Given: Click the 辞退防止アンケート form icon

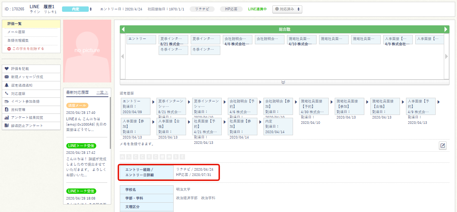Looking at the screenshot, I should click(6, 126).
